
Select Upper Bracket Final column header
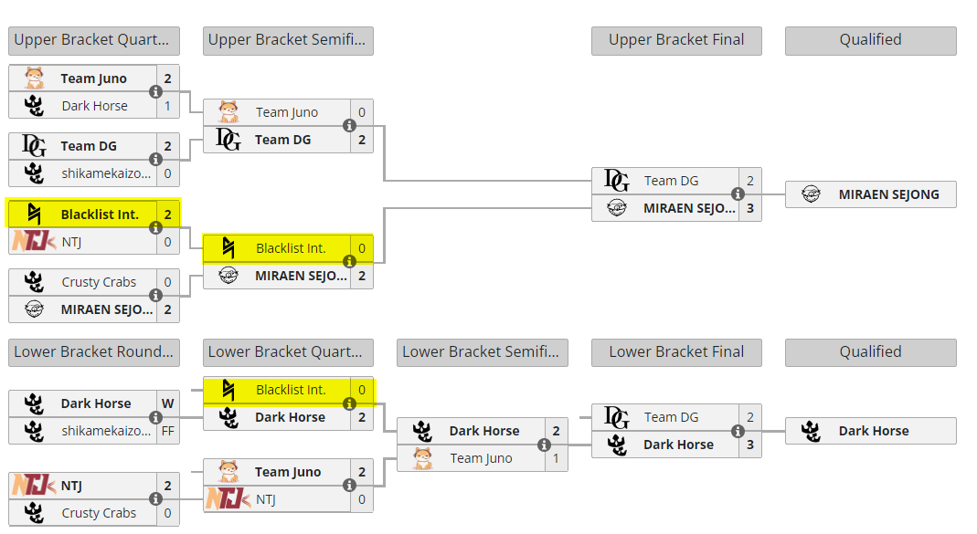click(x=676, y=40)
